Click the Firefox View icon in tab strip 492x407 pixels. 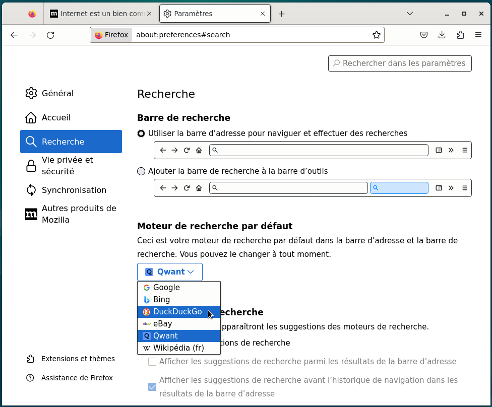point(32,14)
